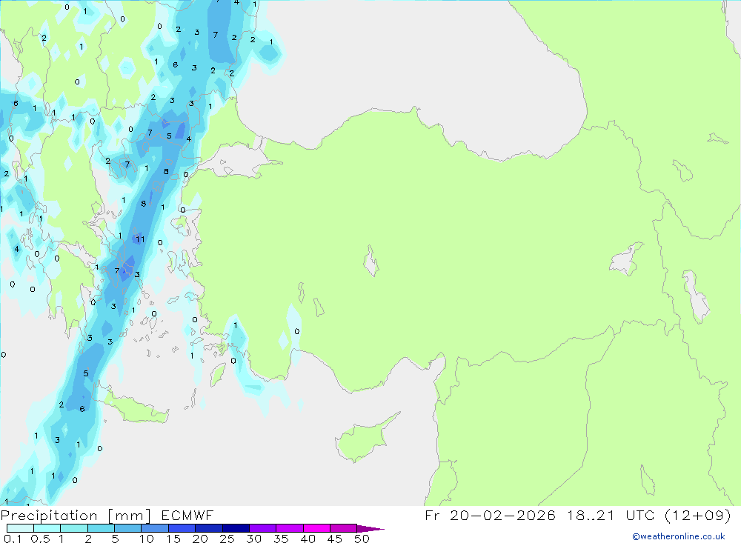Pick the 45–50 mm legend swatch
Screen dimensions: 741x543
(343, 528)
